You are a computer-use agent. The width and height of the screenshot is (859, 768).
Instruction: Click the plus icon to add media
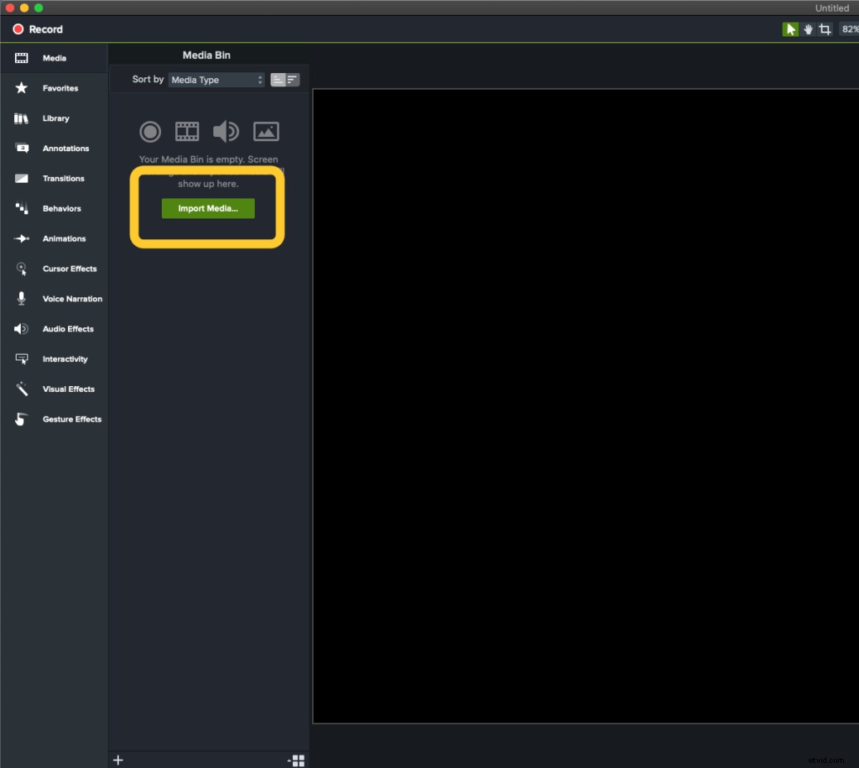tap(117, 760)
